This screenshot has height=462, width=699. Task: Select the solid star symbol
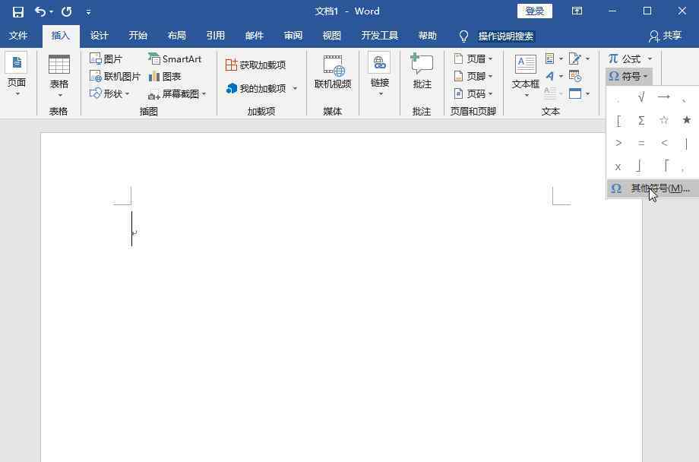[686, 120]
